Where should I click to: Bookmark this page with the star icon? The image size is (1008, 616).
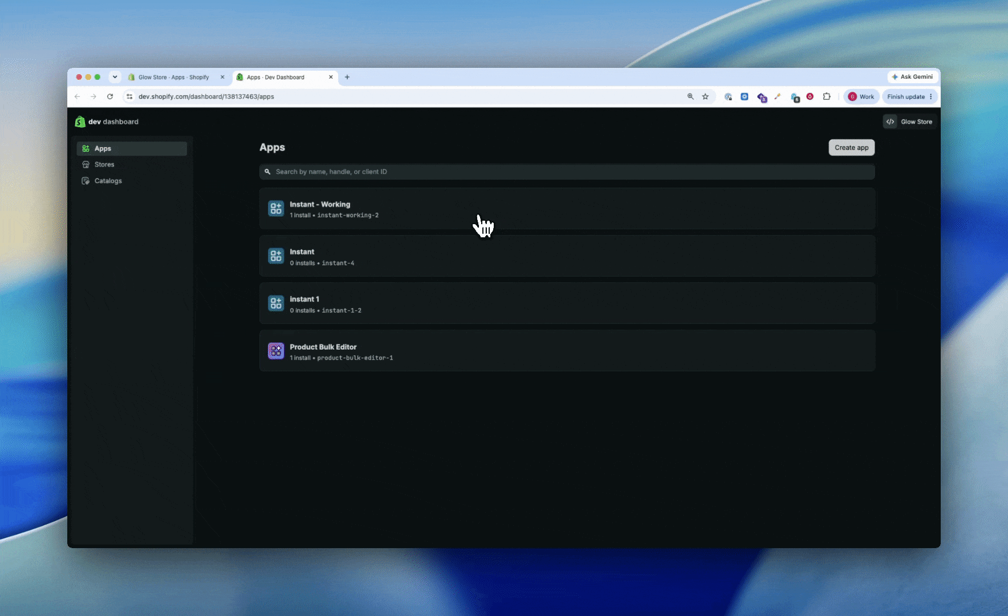(705, 97)
